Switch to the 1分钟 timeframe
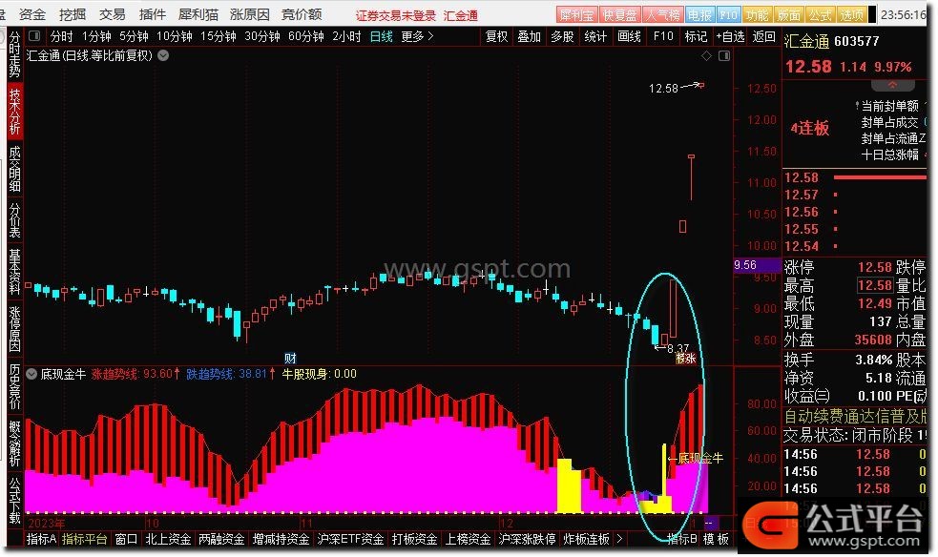The height and width of the screenshot is (557, 938). pyautogui.click(x=96, y=36)
